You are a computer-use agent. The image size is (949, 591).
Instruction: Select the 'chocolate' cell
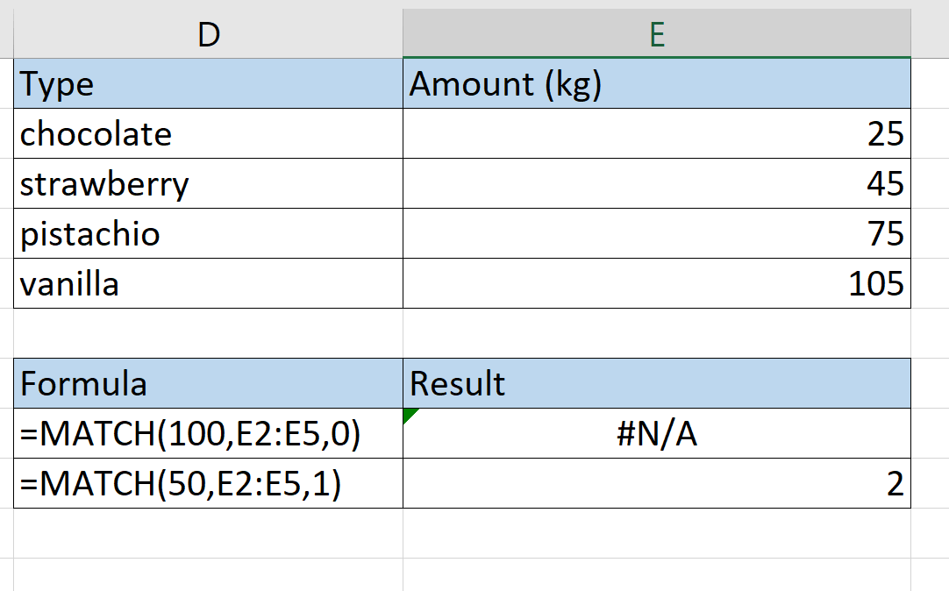point(208,133)
